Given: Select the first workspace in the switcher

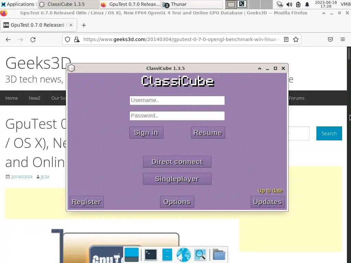Looking at the screenshot, I should click(231, 4).
